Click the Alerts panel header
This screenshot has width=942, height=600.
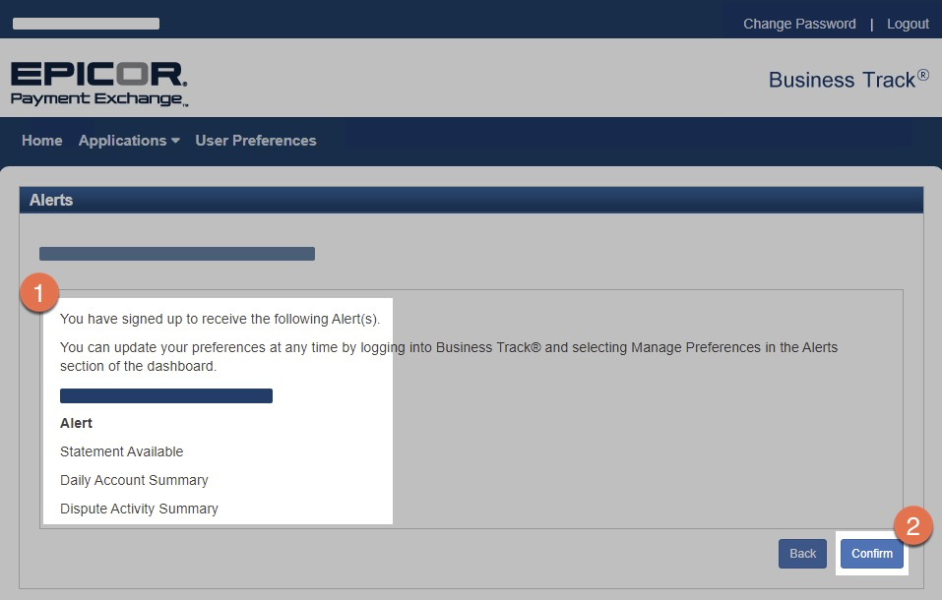click(471, 200)
